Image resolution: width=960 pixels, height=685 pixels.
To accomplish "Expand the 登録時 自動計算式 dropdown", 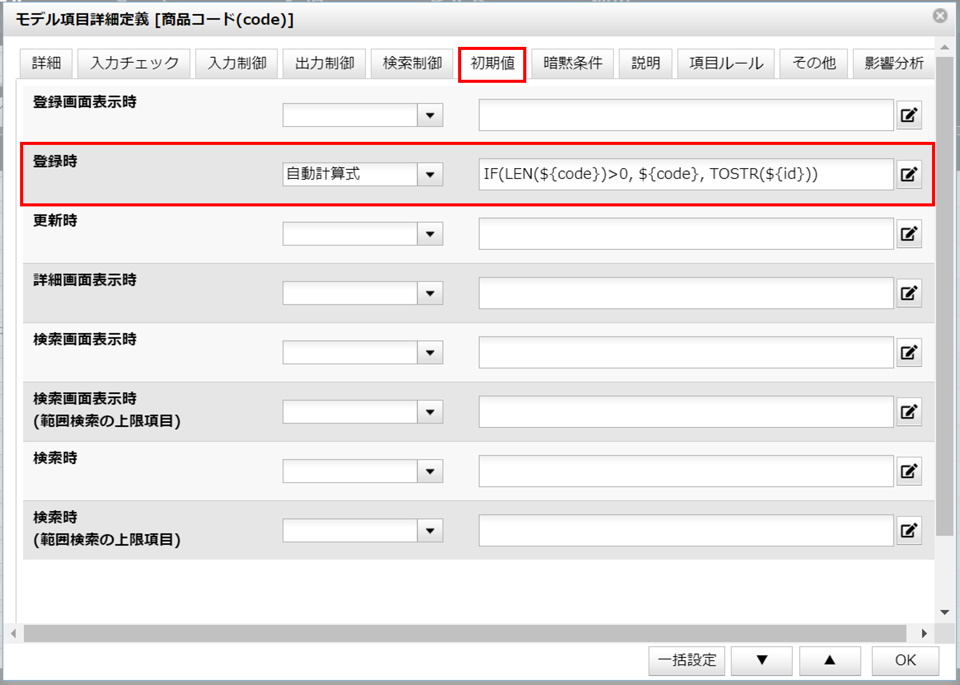I will [430, 175].
